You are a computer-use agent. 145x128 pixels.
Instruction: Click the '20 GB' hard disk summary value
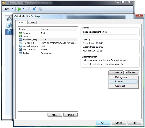coord(44,40)
